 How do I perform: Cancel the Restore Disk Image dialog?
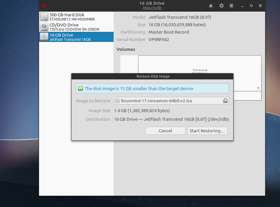tap(165, 131)
